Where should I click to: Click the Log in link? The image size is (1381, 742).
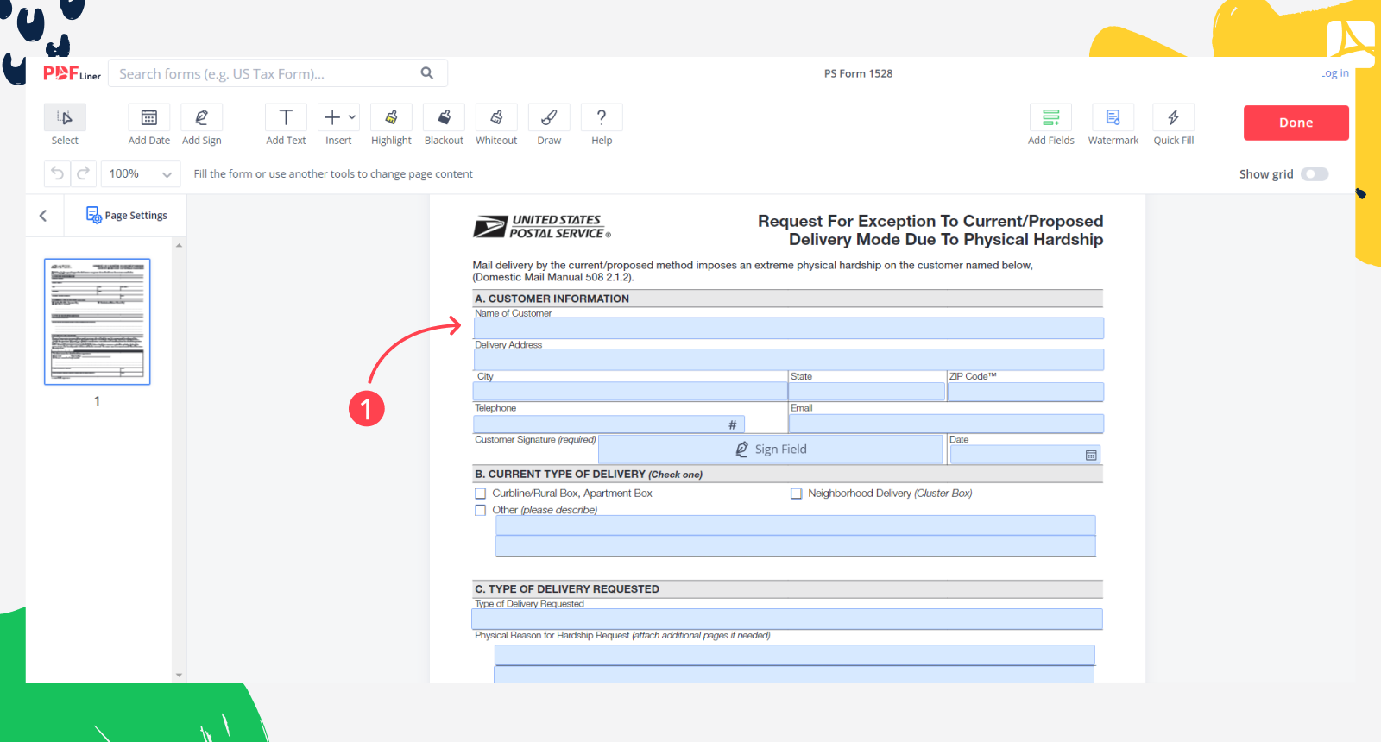coord(1336,73)
